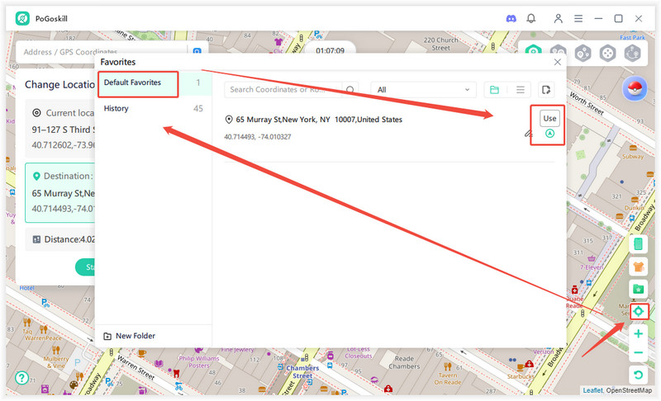This screenshot has width=661, height=401.
Task: Click the orange shirt icon on right sidebar
Action: [x=638, y=267]
